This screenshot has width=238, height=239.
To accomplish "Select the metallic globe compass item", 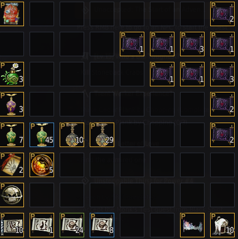I will [12, 195].
